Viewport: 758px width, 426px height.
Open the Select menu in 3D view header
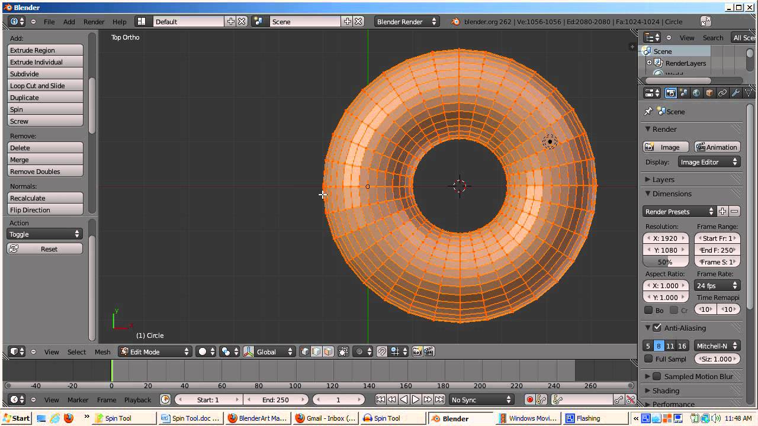coord(76,351)
